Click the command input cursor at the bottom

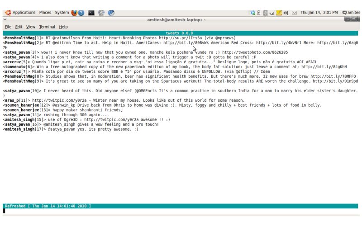pos(4,211)
